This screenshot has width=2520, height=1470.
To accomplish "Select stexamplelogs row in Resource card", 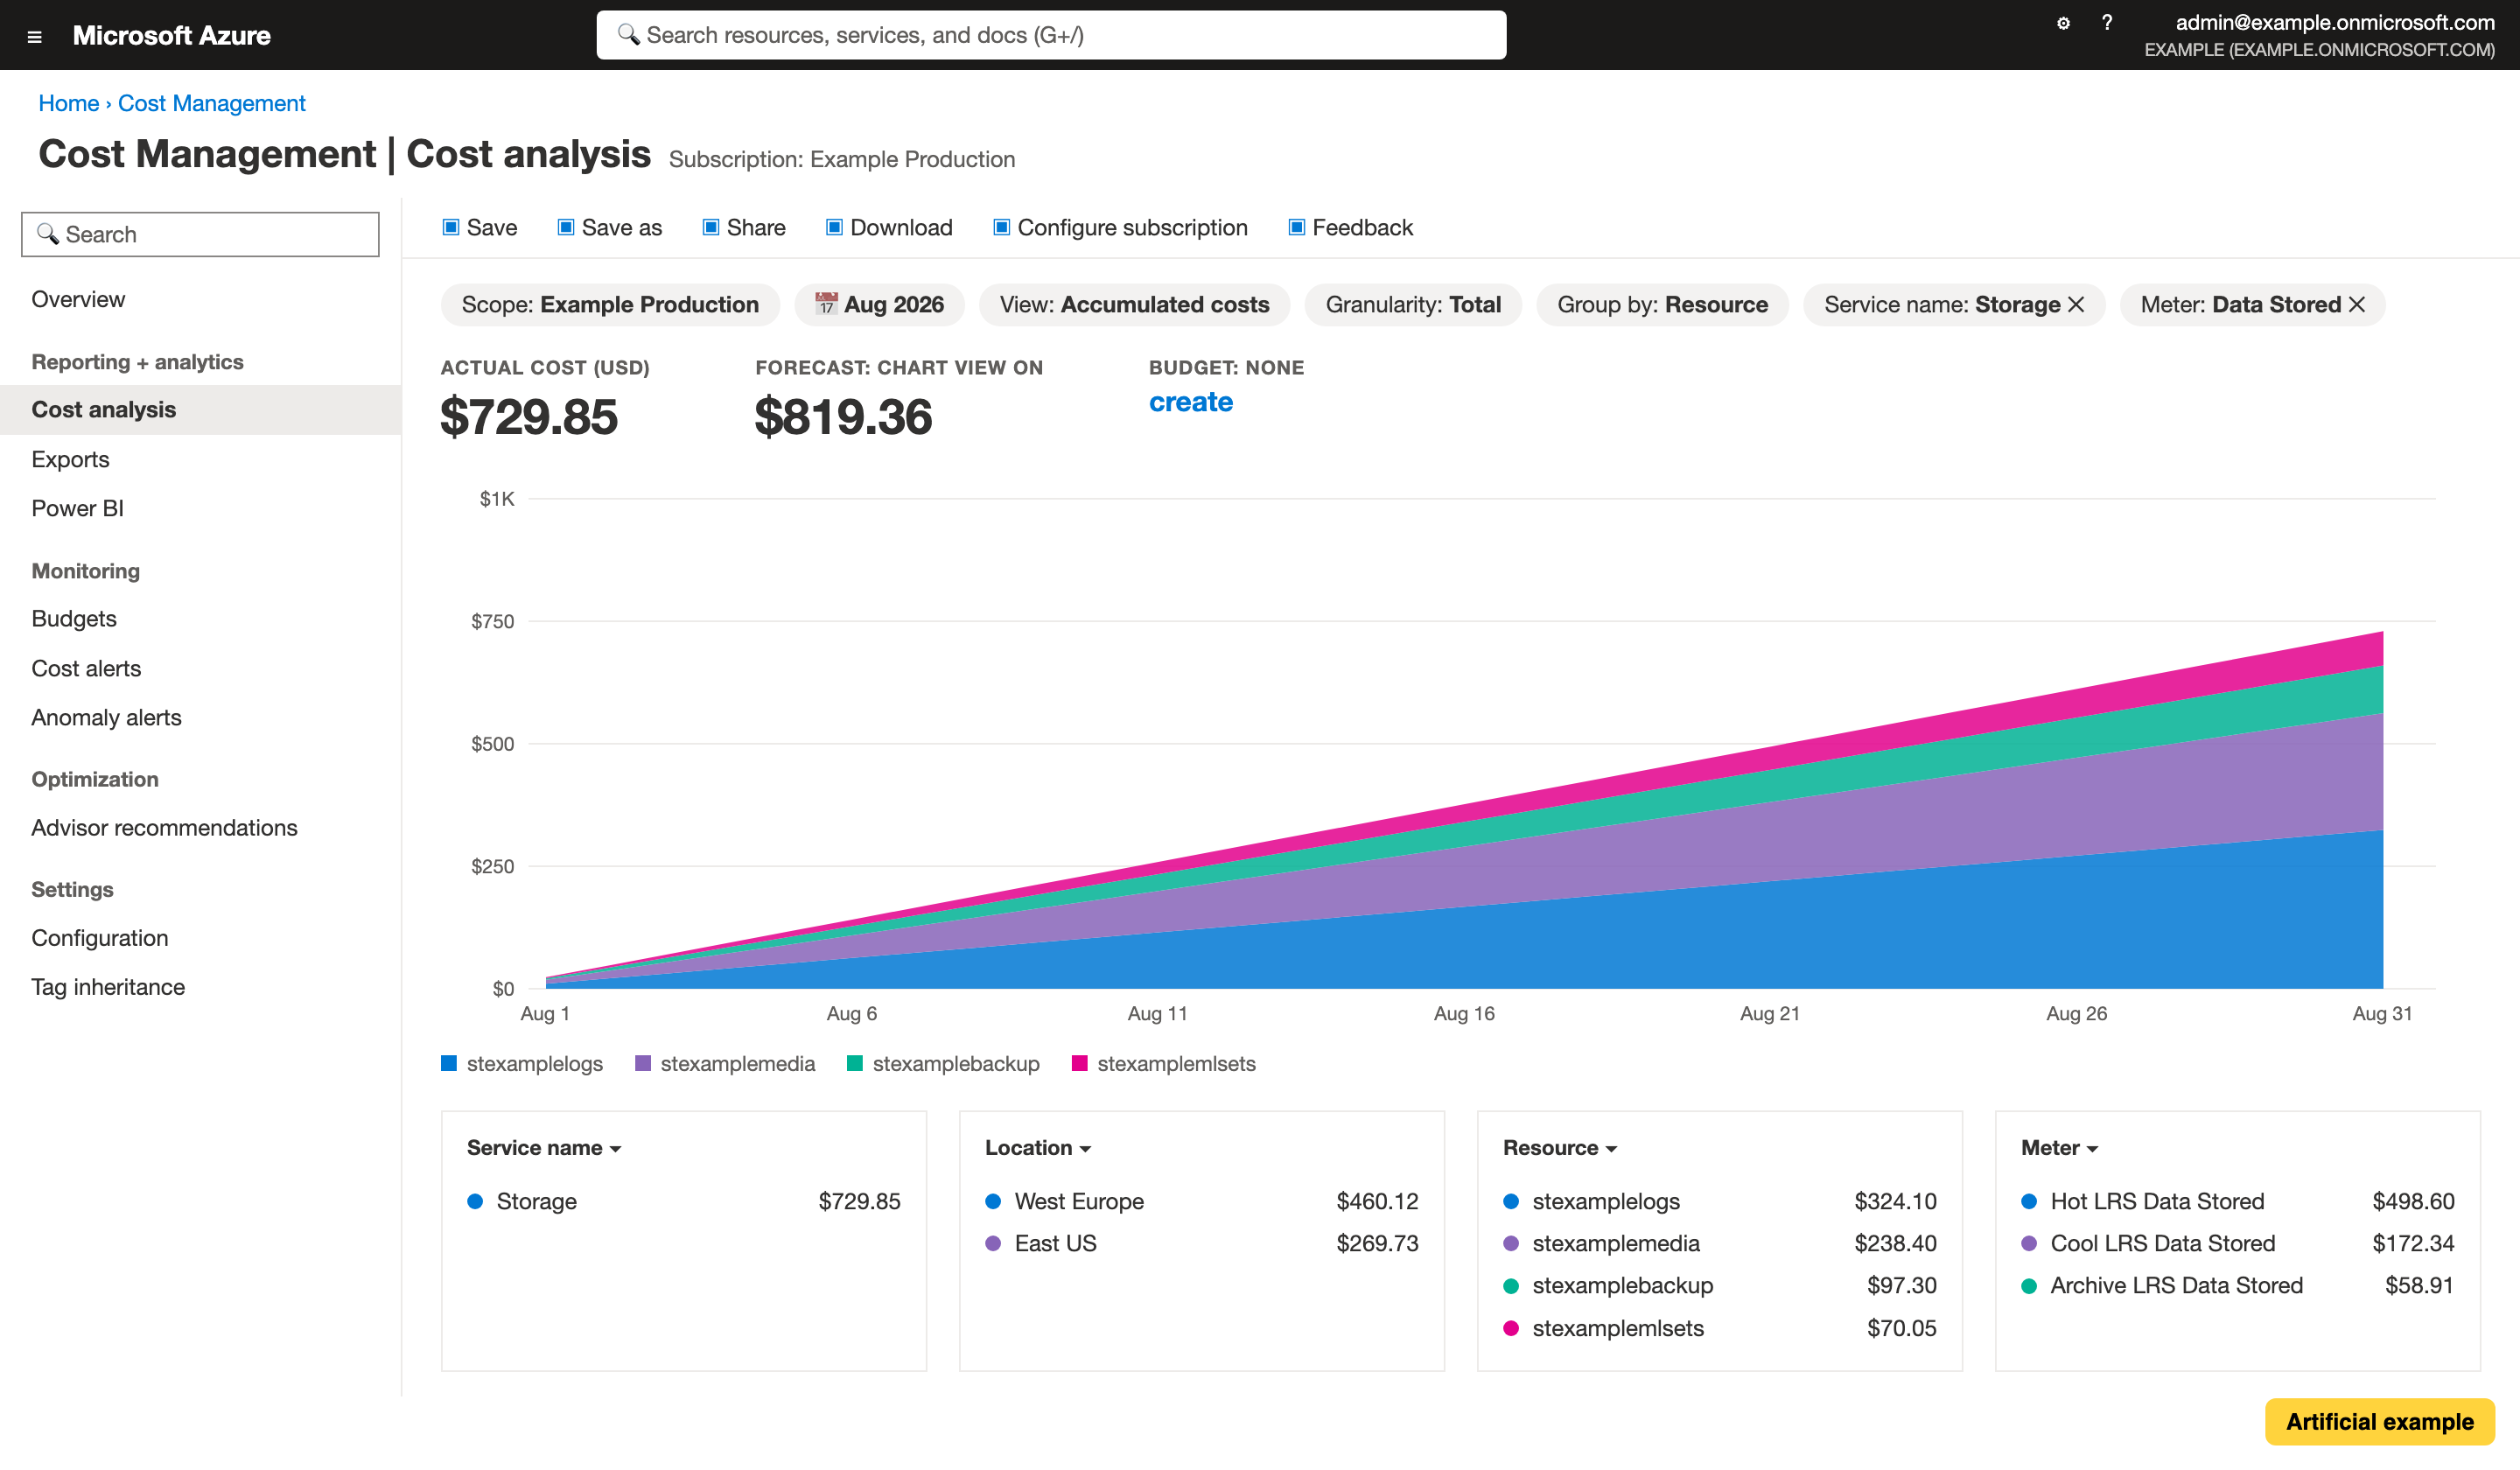I will pyautogui.click(x=1719, y=1201).
